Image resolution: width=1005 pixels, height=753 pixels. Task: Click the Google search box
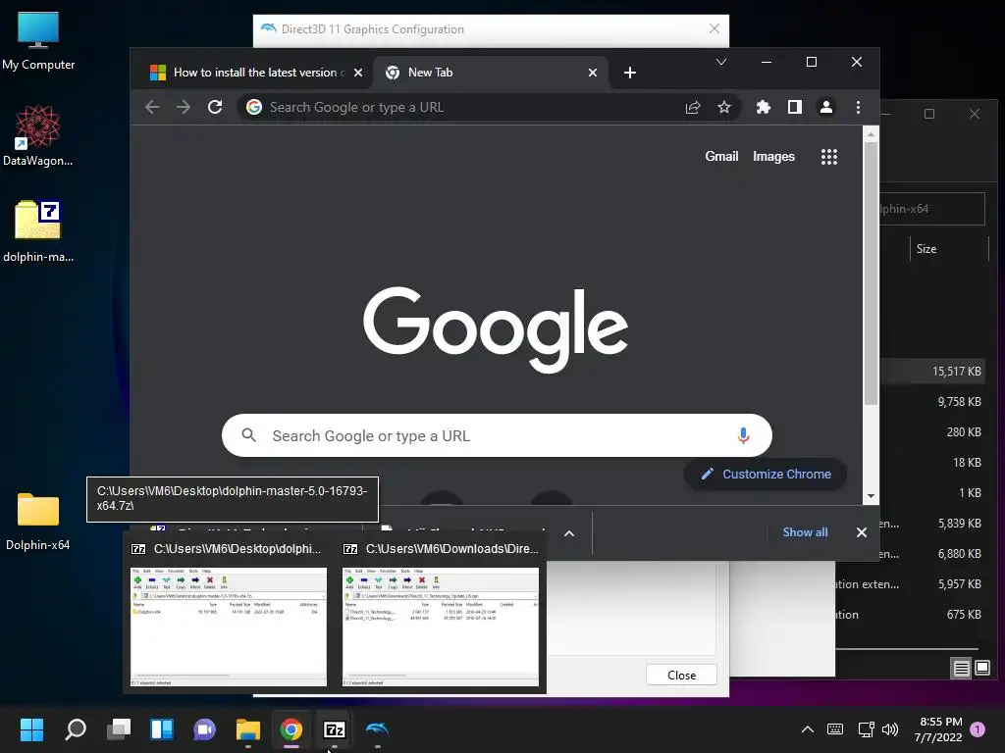pos(497,435)
